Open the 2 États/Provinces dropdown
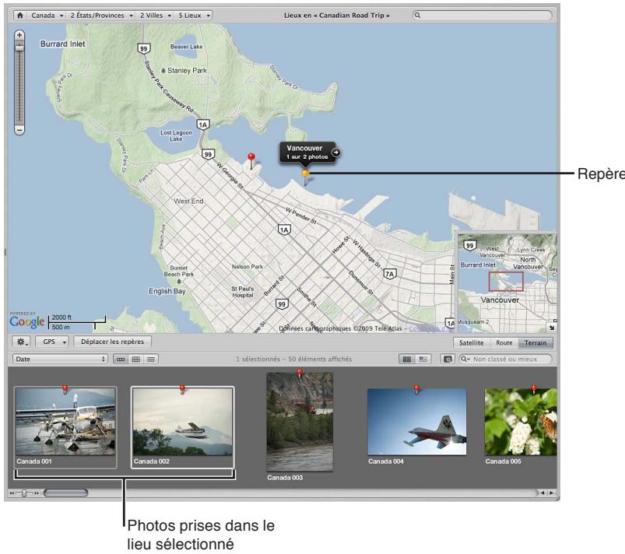625x554 pixels. click(101, 15)
